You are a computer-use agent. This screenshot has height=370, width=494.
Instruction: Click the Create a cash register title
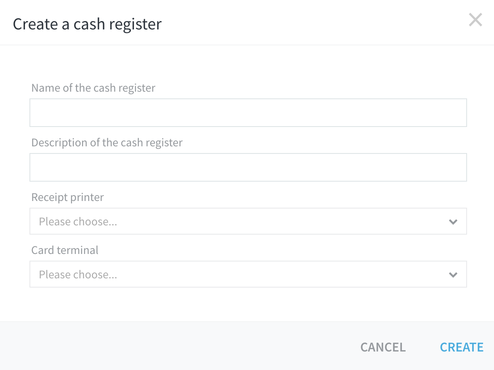click(x=87, y=24)
